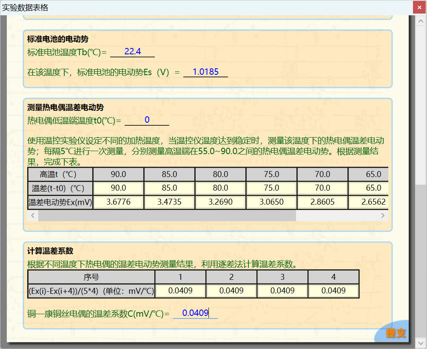Click the 电动势Es value field
The height and width of the screenshot is (349, 427).
click(205, 72)
